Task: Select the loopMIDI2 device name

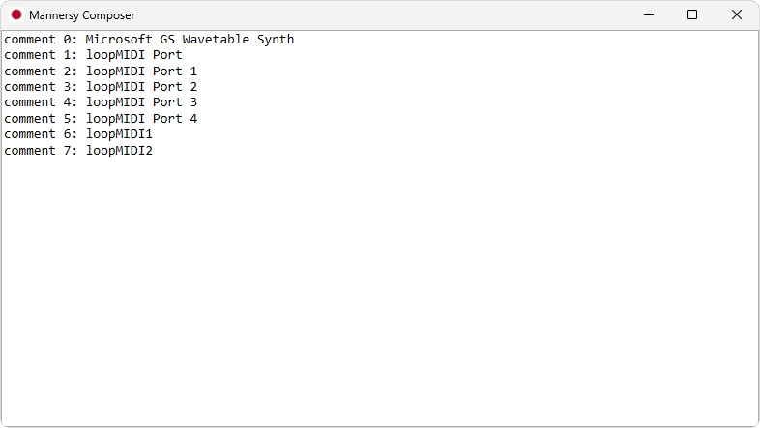Action: click(119, 151)
